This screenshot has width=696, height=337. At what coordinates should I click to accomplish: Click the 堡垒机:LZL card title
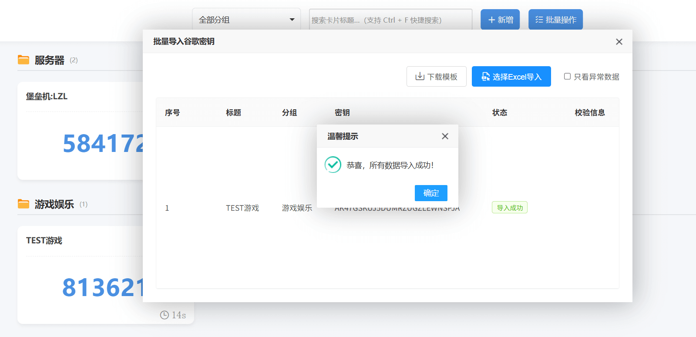pyautogui.click(x=47, y=96)
